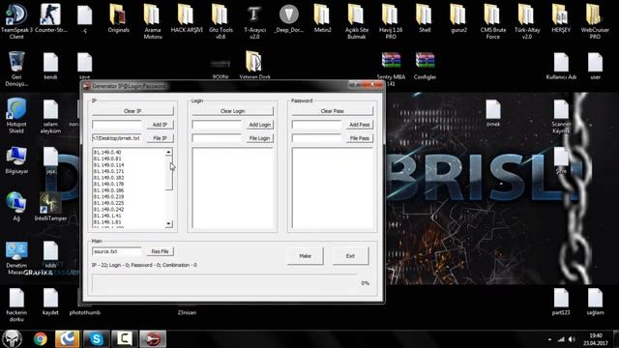Focus the source.txt result file field

(x=117, y=251)
